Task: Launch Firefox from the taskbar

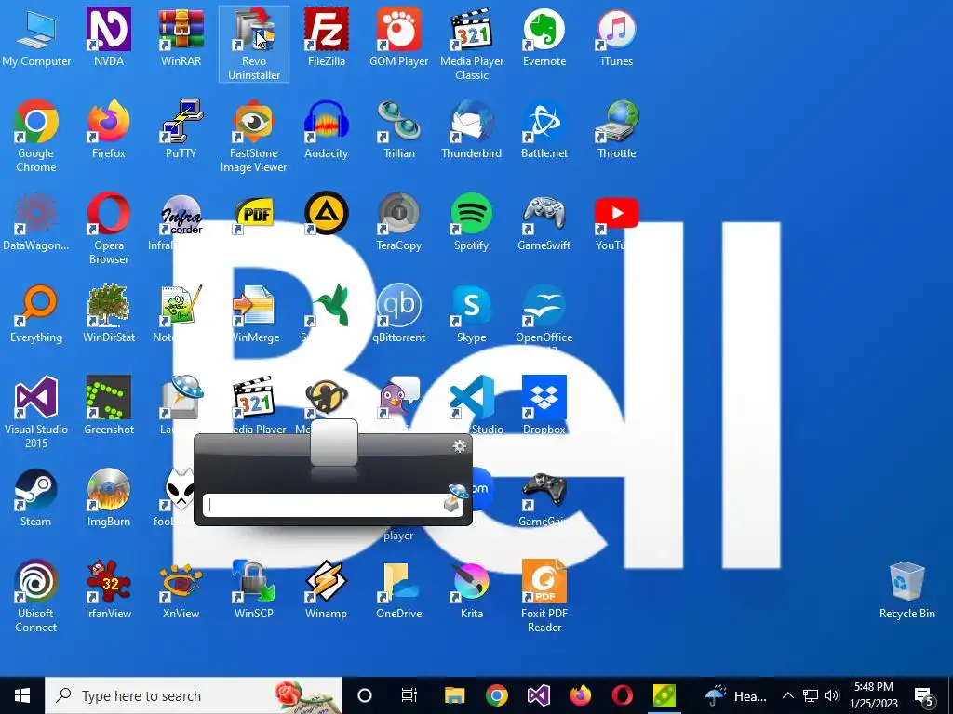Action: click(581, 695)
